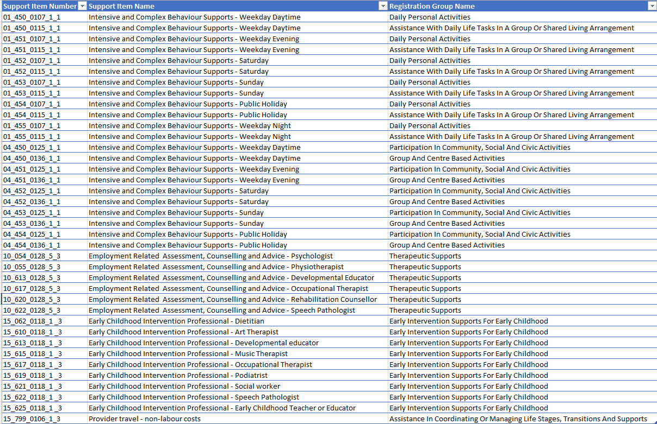The width and height of the screenshot is (657, 424).
Task: Open the Support Item Name filter dropdown
Action: click(382, 6)
